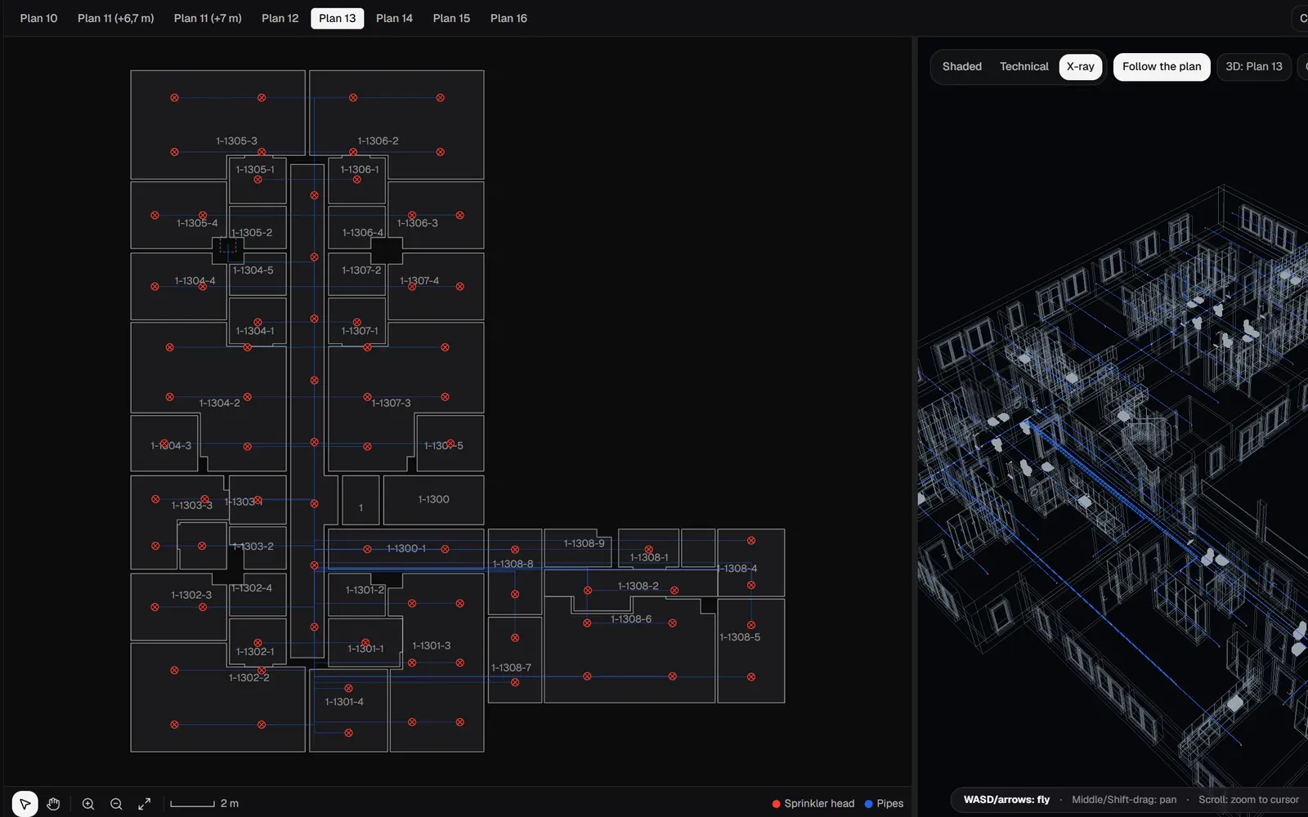
Task: Zoom in on the floor plan
Action: [88, 804]
